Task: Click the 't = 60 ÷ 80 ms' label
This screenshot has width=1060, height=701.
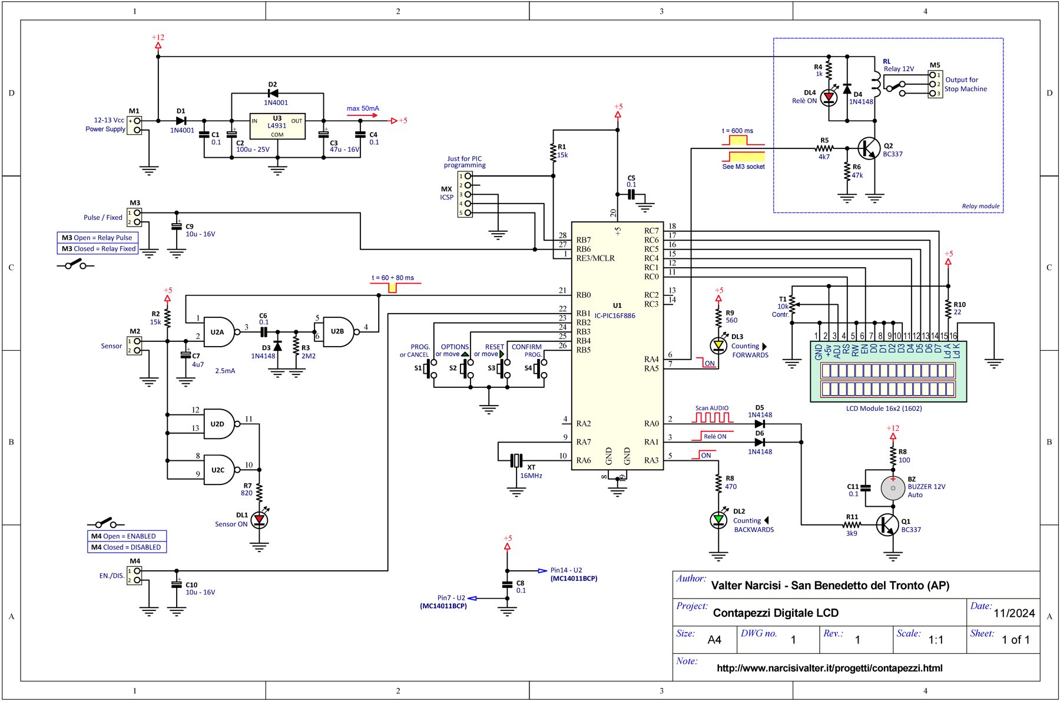Action: [392, 278]
